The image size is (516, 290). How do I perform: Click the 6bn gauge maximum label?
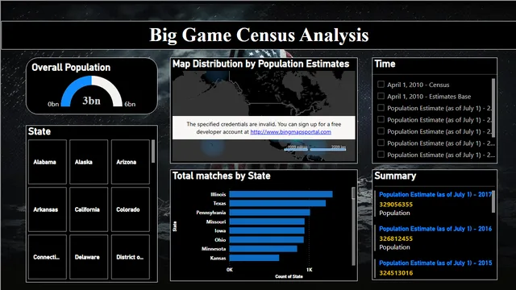point(130,104)
